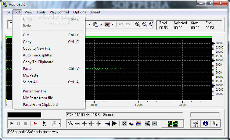Click the red-blue striped filter icon
Viewport: 230px width, 140px height.
coord(138,124)
